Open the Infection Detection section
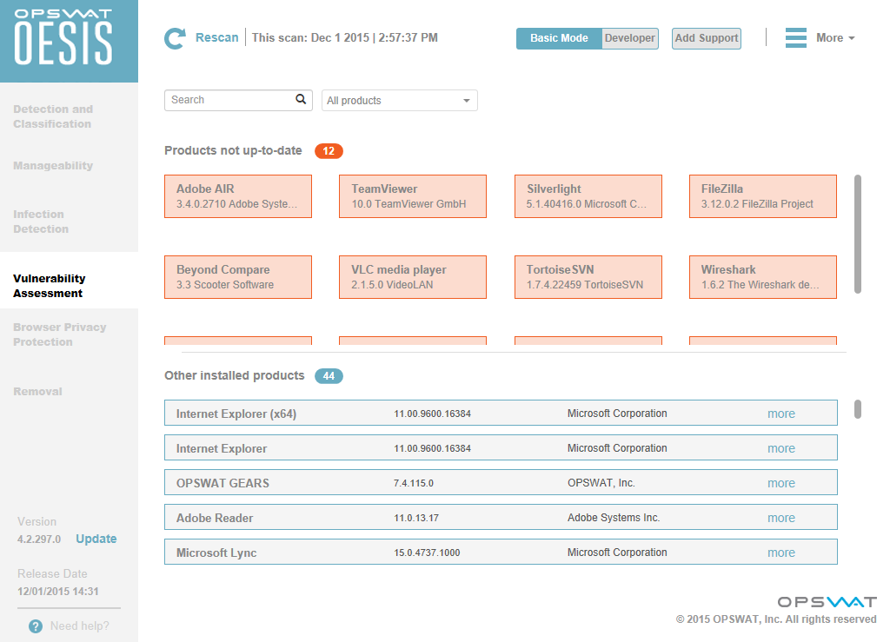The width and height of the screenshot is (890, 642). (41, 222)
